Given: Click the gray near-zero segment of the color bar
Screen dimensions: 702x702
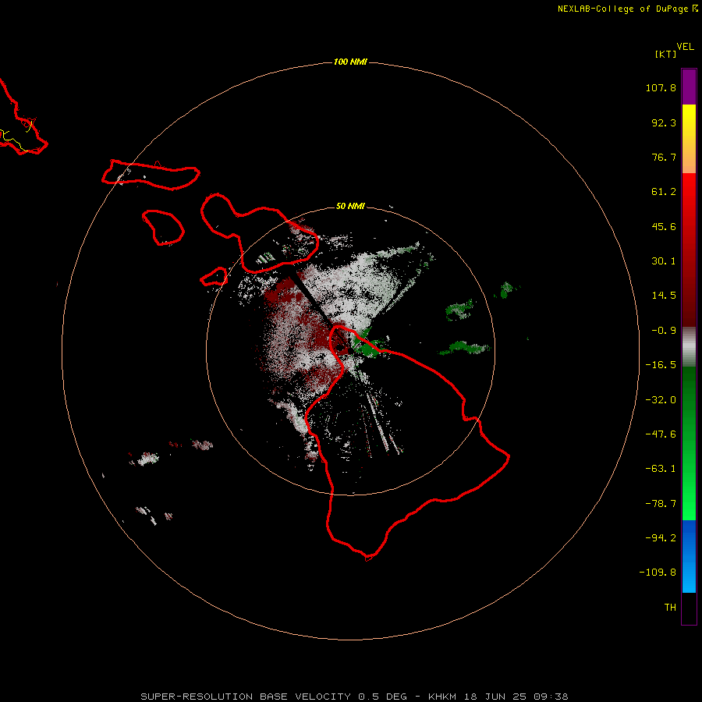Looking at the screenshot, I should [x=689, y=347].
